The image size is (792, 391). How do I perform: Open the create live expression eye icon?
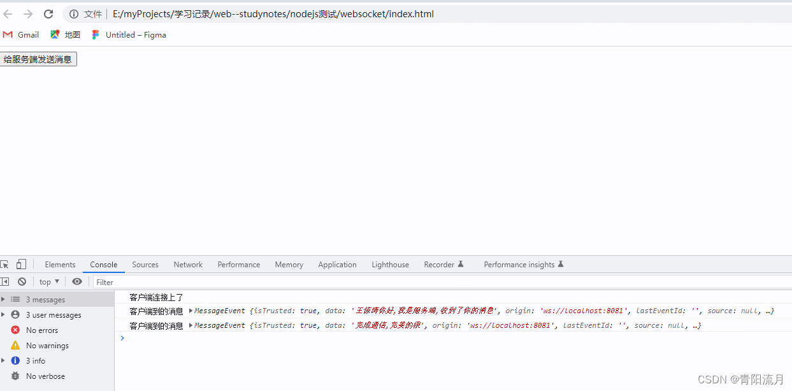click(x=77, y=281)
